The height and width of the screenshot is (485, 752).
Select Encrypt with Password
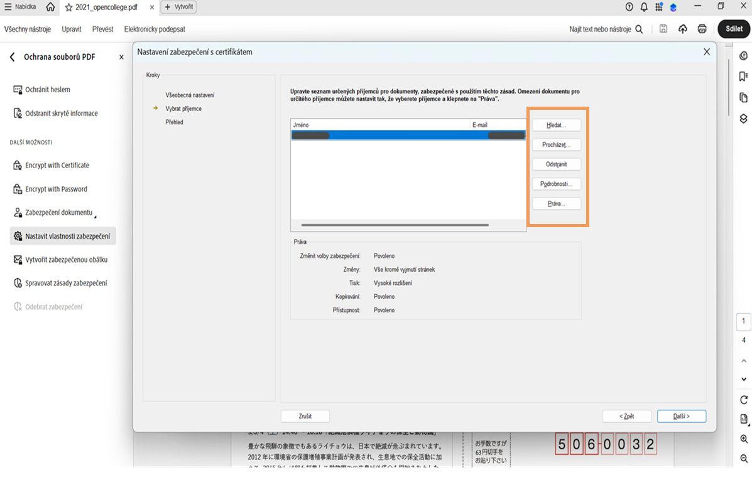click(x=50, y=189)
